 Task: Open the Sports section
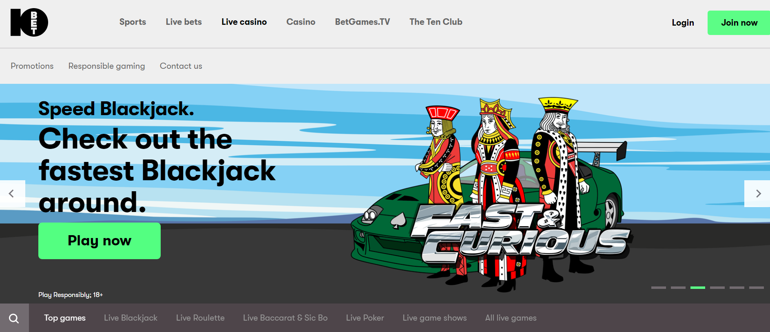pos(133,22)
